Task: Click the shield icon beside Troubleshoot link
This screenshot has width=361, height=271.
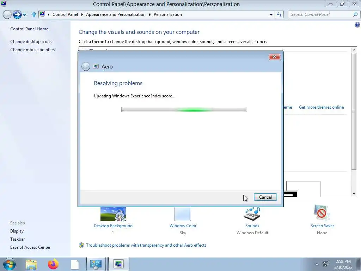Action: 81,245
